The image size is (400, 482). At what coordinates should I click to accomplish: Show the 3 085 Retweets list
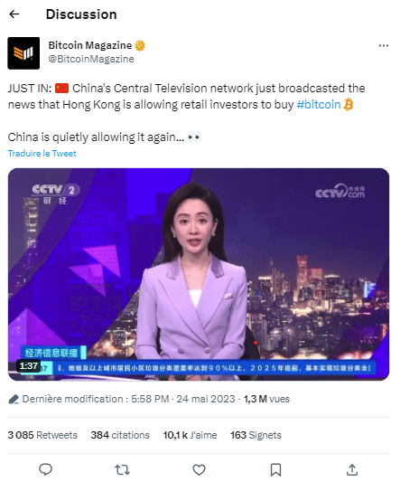point(42,435)
